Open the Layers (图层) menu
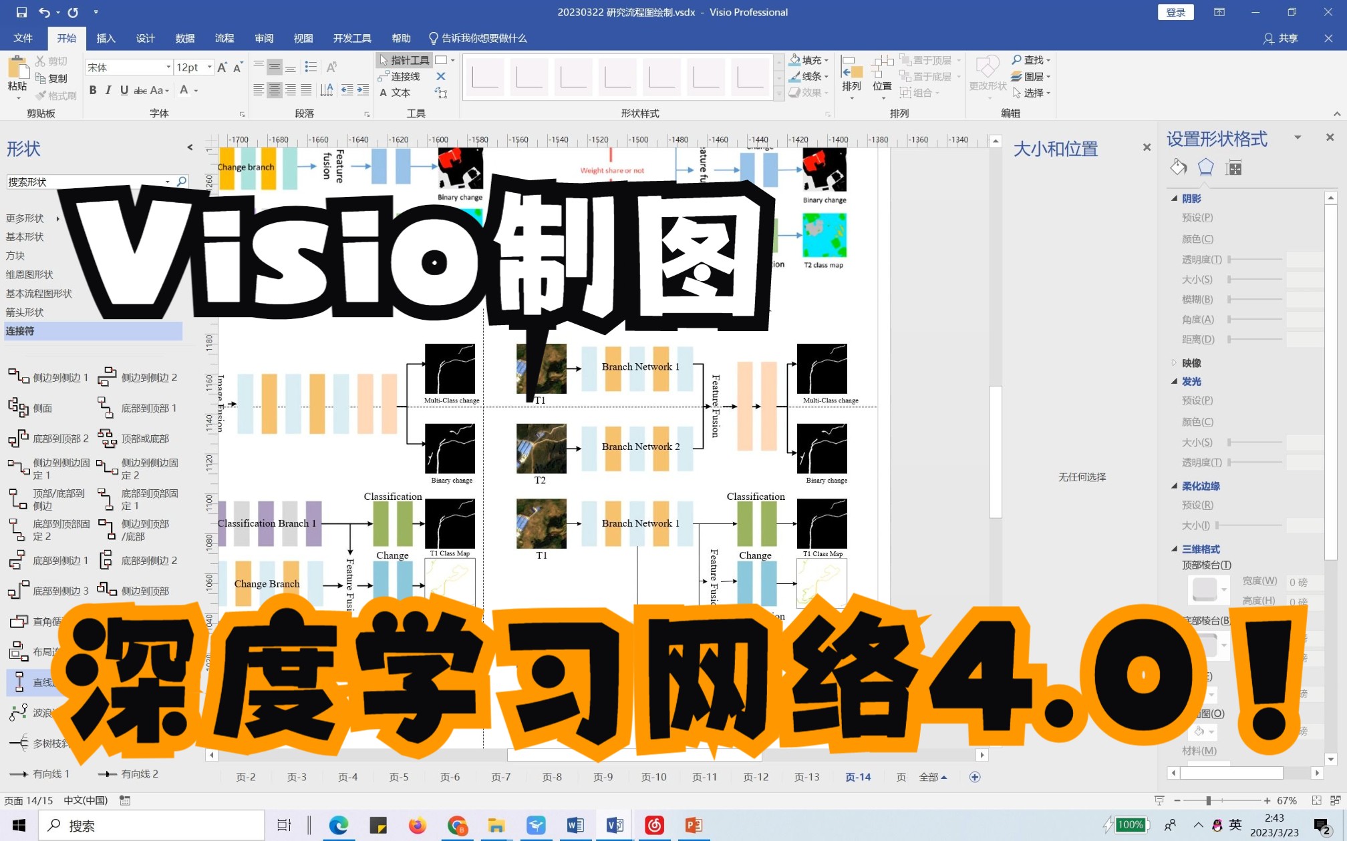This screenshot has height=841, width=1347. point(1030,76)
